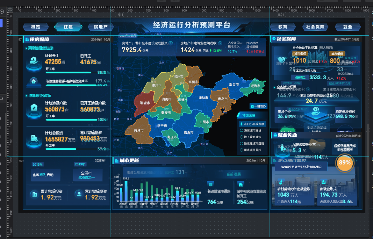
Task: Click the building icon beside 计划总投资
Action: [34, 138]
